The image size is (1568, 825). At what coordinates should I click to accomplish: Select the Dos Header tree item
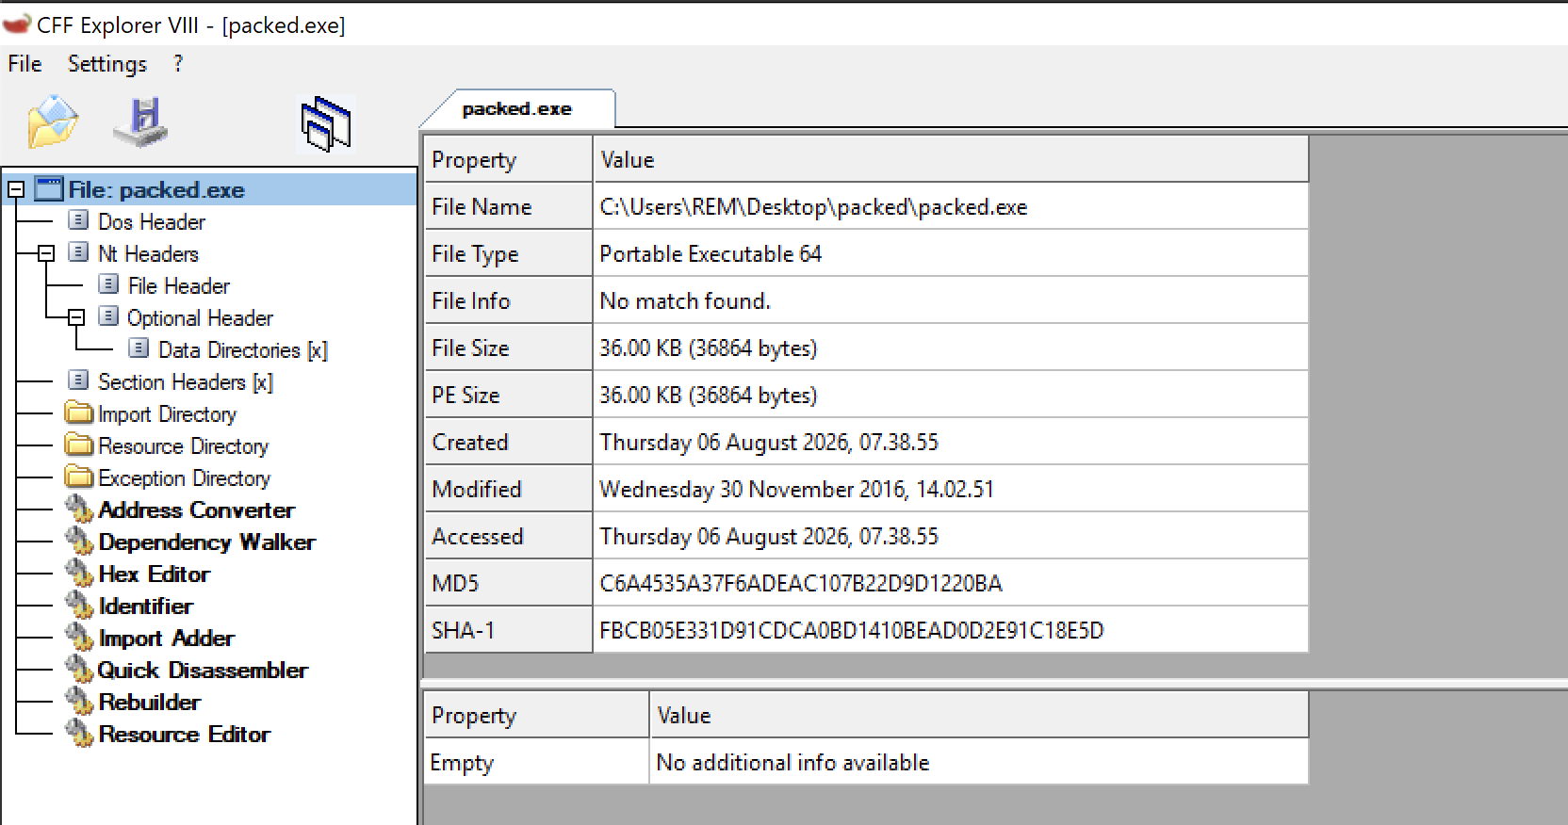click(152, 221)
